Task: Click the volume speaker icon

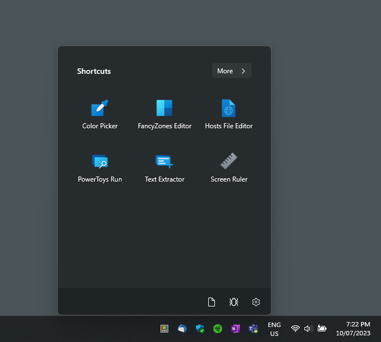Action: (308, 329)
